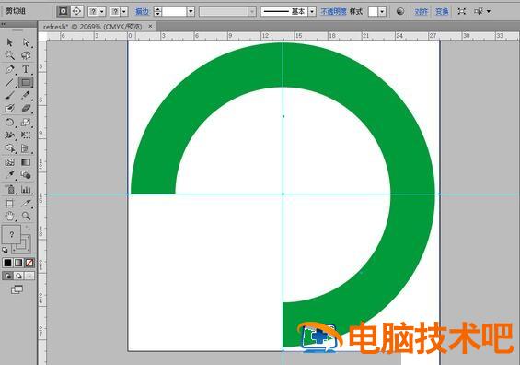
Task: Switch to the refresh* document tab
Action: 93,27
